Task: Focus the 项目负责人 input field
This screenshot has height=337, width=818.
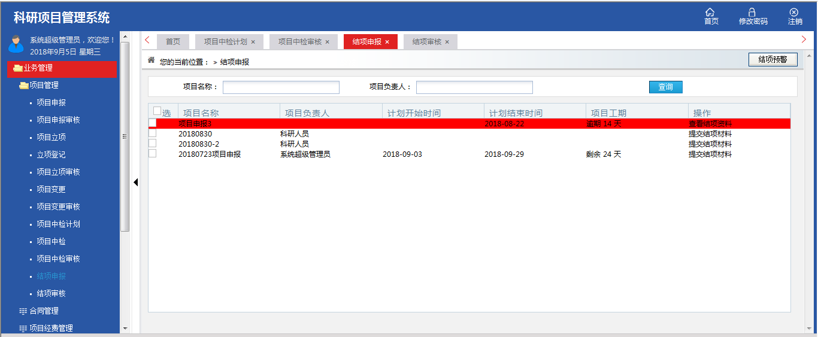Action: (475, 87)
